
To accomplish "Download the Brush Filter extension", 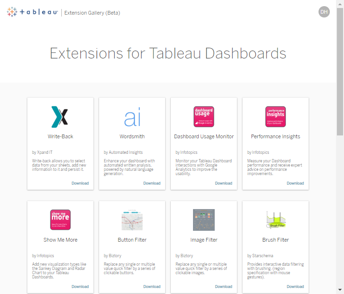I will [x=295, y=286].
